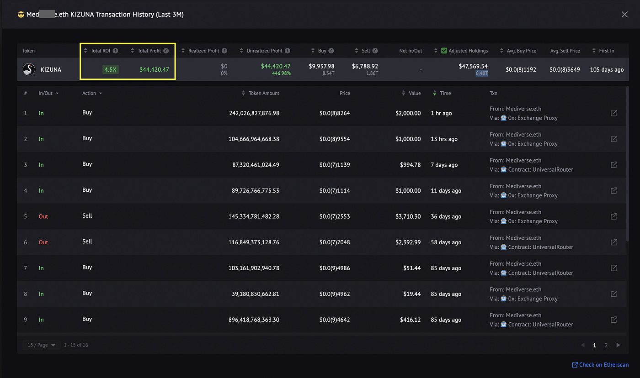Close the transaction history dialog
The width and height of the screenshot is (640, 378).
(x=624, y=14)
